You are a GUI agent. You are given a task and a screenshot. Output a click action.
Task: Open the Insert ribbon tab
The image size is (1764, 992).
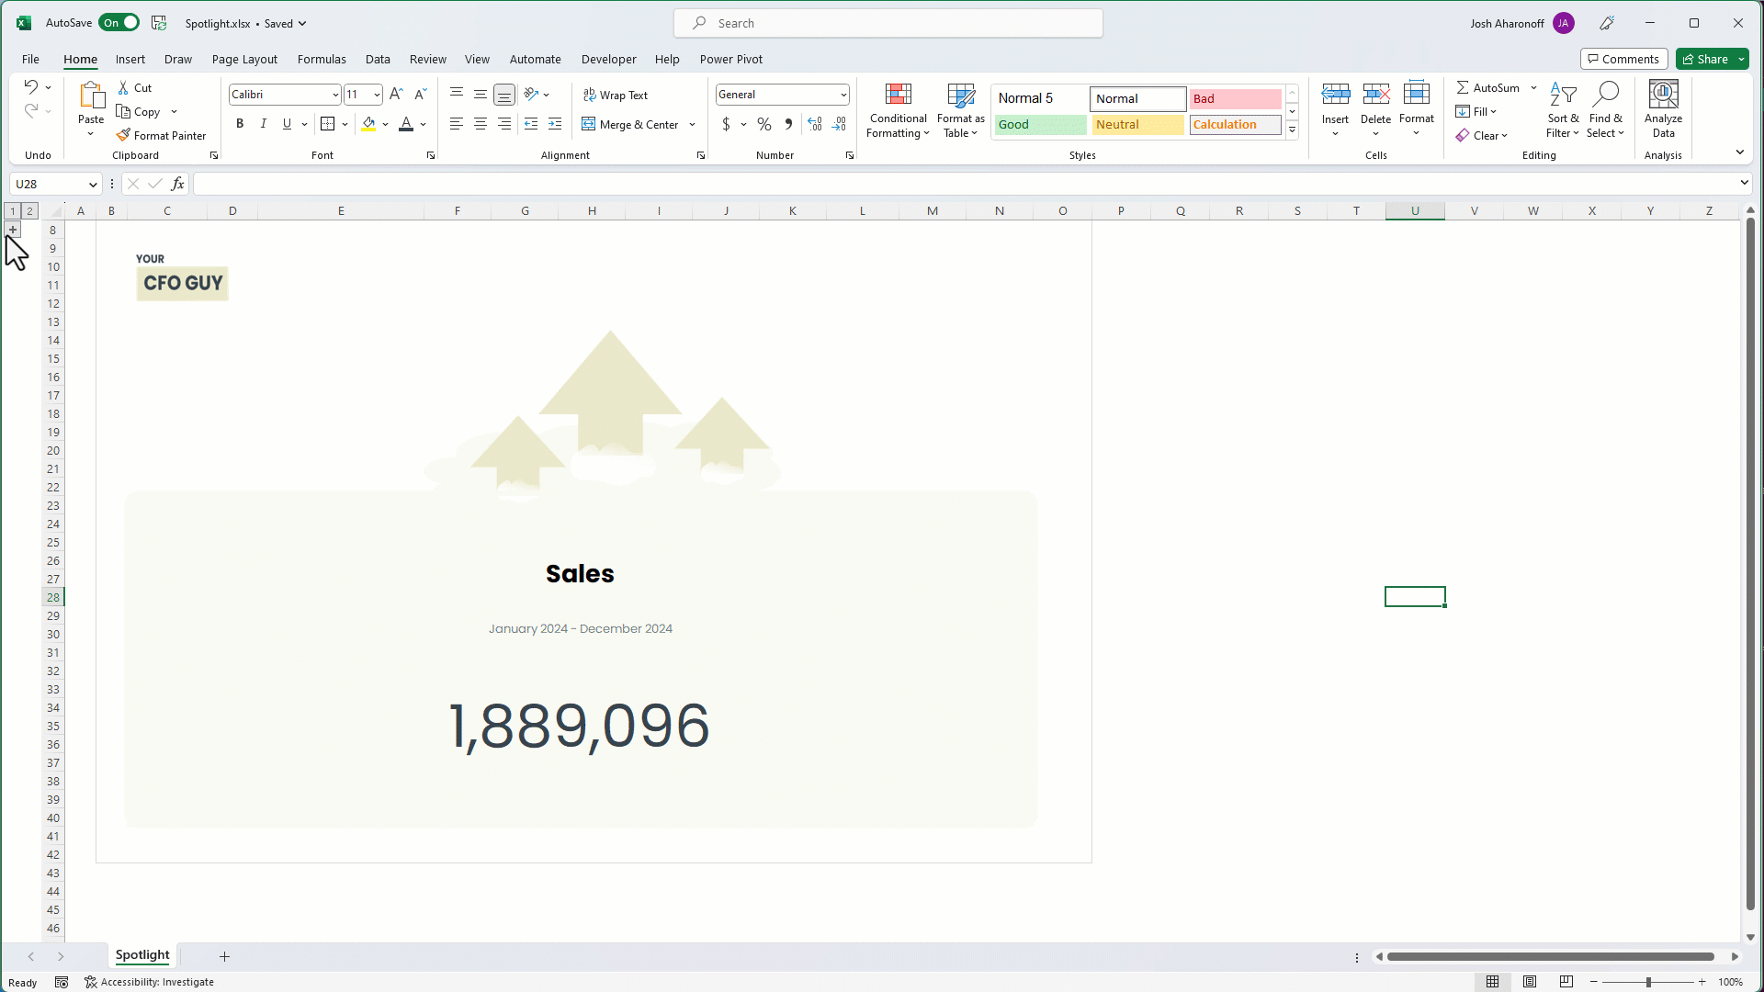pos(130,58)
